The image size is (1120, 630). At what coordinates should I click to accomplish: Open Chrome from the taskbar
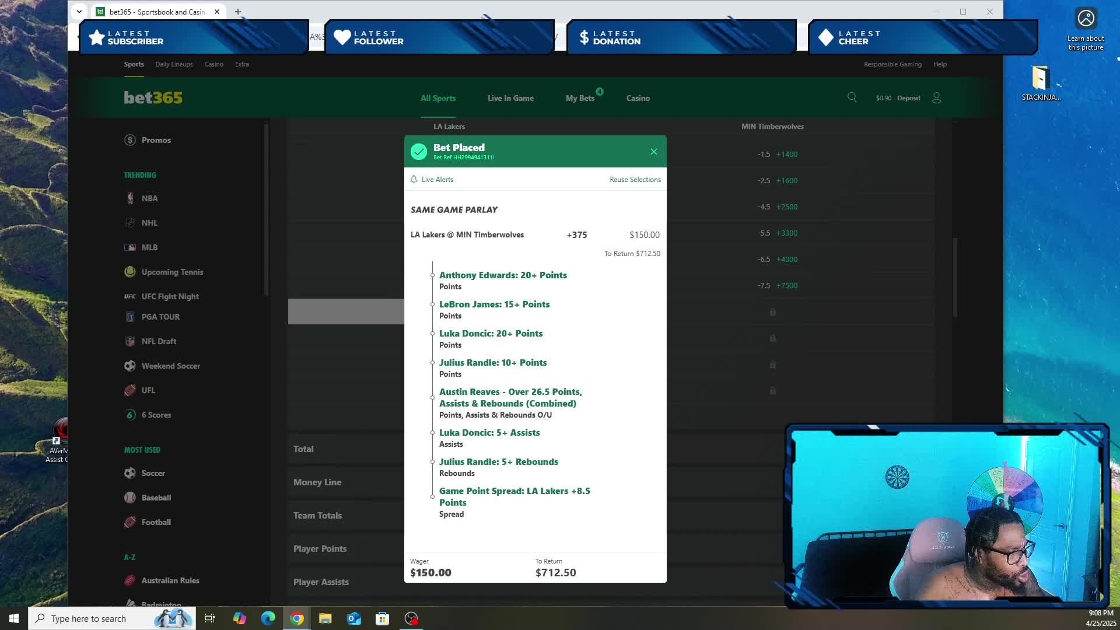(297, 618)
